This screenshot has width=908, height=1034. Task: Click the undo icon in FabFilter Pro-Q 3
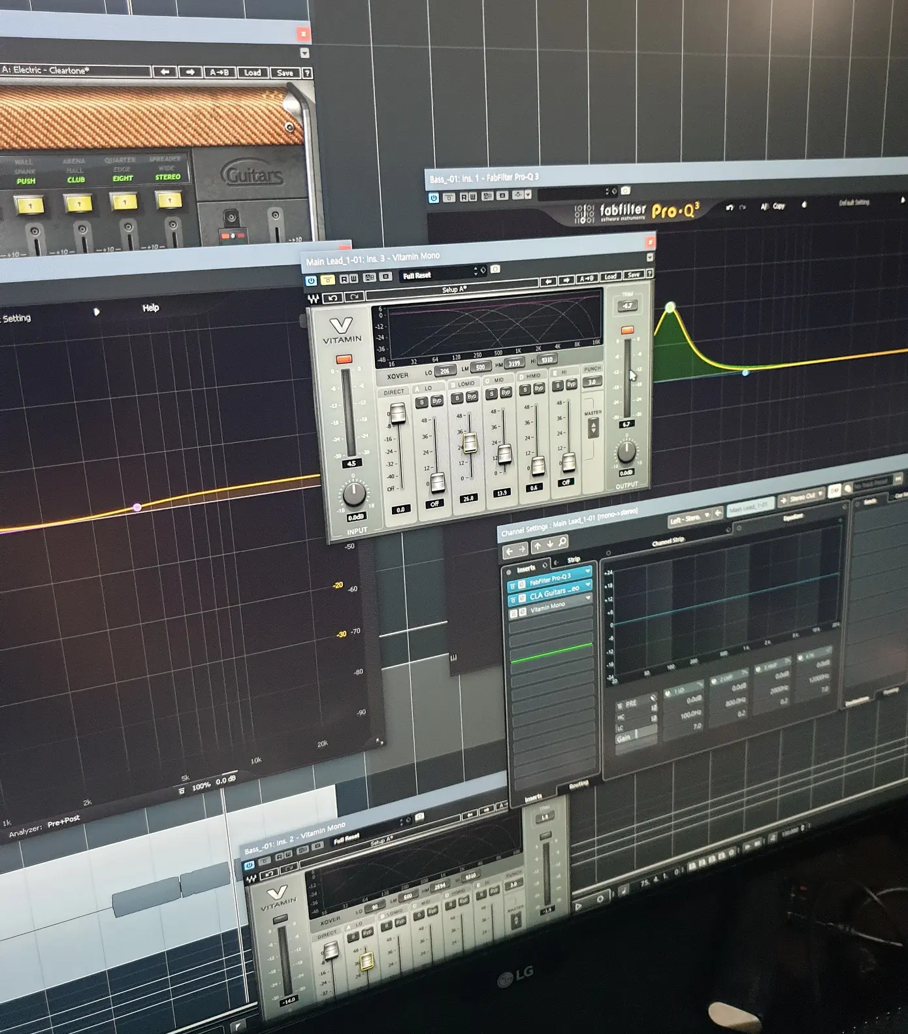[730, 208]
